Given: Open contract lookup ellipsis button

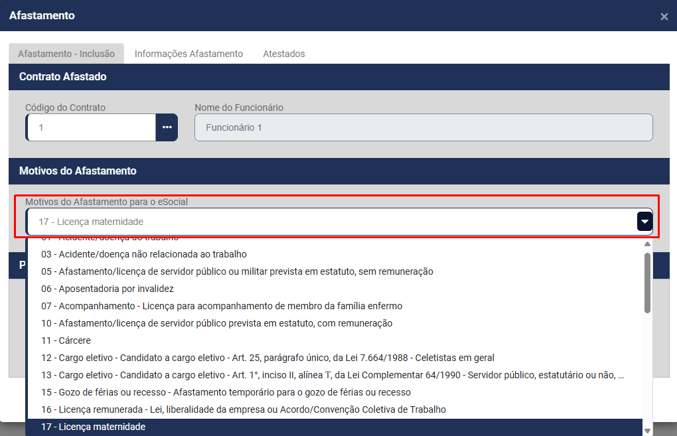Looking at the screenshot, I should click(x=167, y=127).
